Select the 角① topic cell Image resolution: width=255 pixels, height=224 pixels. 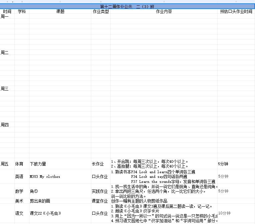click(x=60, y=191)
